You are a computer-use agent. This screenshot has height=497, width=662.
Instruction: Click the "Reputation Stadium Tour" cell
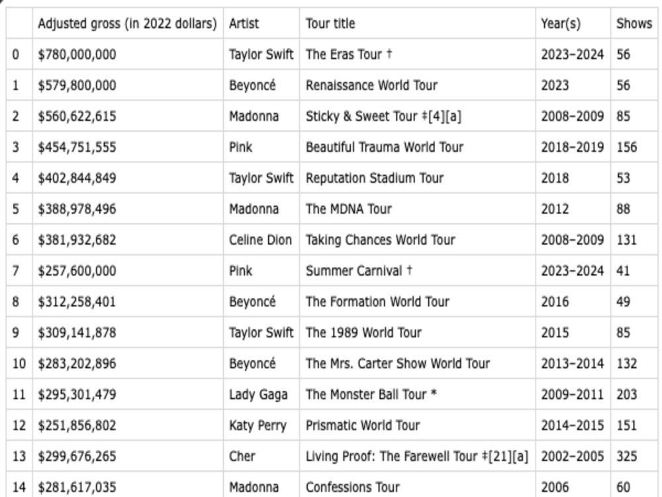pos(418,178)
